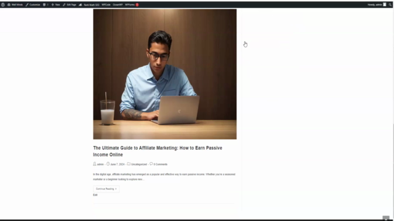Open Rank Math SEO menu

pyautogui.click(x=89, y=4)
